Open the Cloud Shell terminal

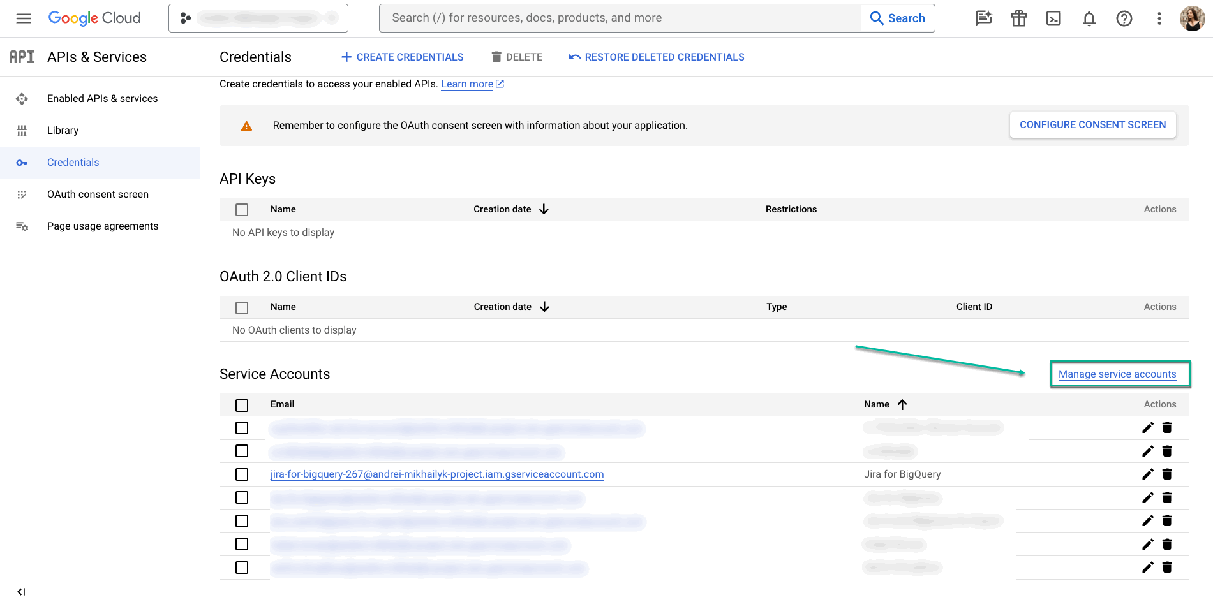[1053, 18]
